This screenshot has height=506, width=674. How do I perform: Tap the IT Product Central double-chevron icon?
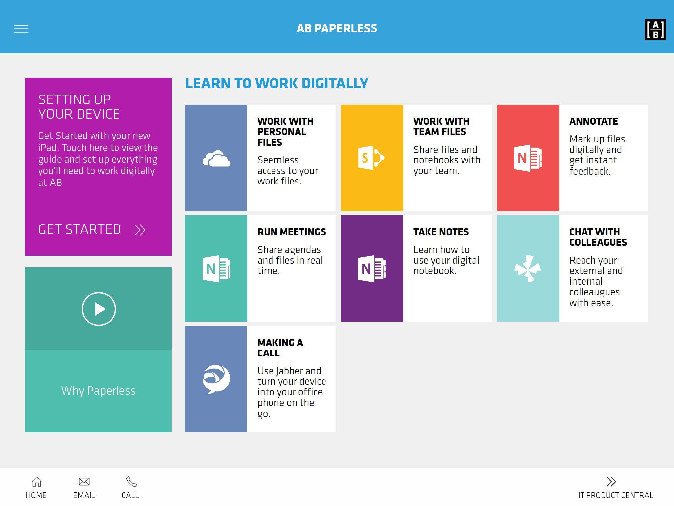611,482
